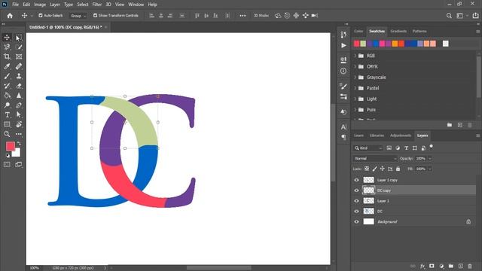Select the Crop tool
482x271 pixels.
click(x=7, y=56)
